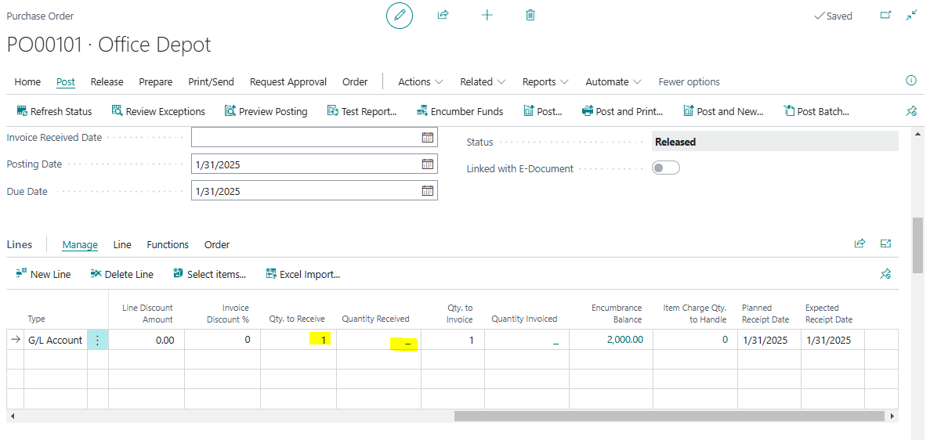The image size is (930, 440).
Task: Click the share icon in header
Action: tap(443, 16)
